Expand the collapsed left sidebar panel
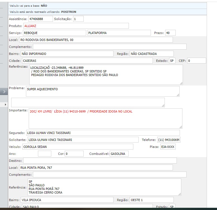Viewport: 217px width, 210px height. (4, 92)
